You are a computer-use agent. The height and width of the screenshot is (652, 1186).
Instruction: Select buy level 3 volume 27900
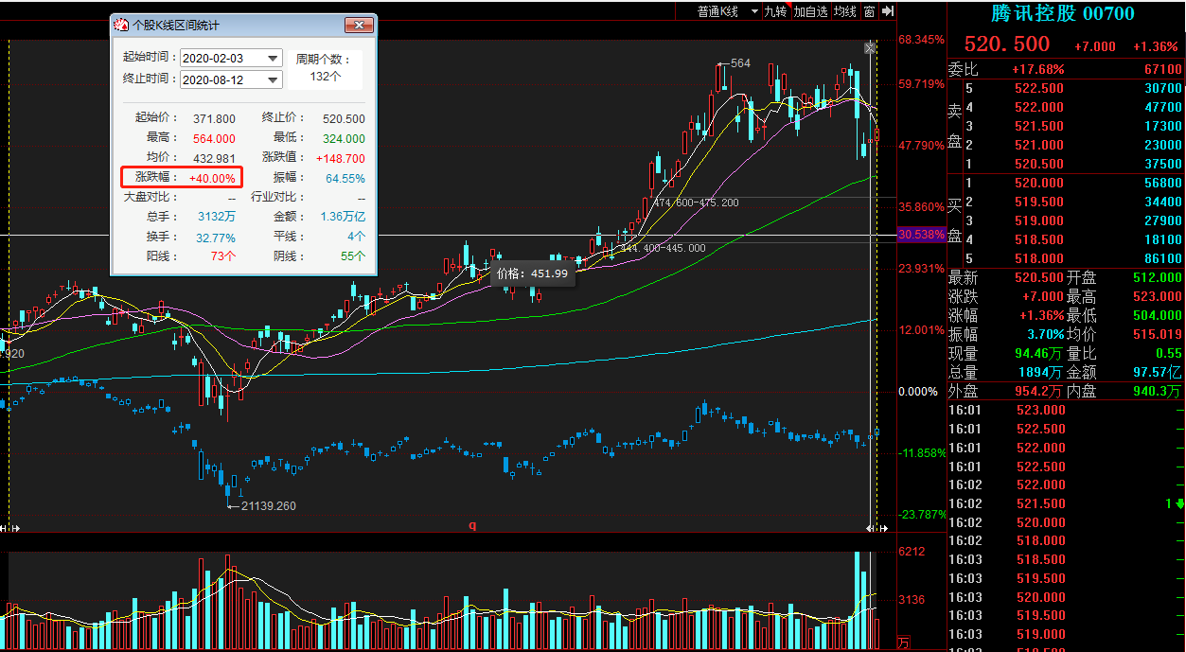click(1163, 220)
